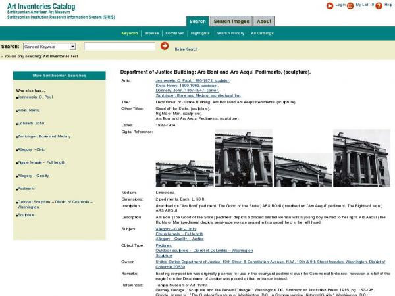Click object type Sculpture link
This screenshot has height=296, width=395.
[164, 256]
